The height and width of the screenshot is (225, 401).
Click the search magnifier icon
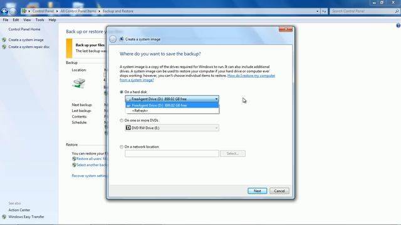pyautogui.click(x=397, y=11)
